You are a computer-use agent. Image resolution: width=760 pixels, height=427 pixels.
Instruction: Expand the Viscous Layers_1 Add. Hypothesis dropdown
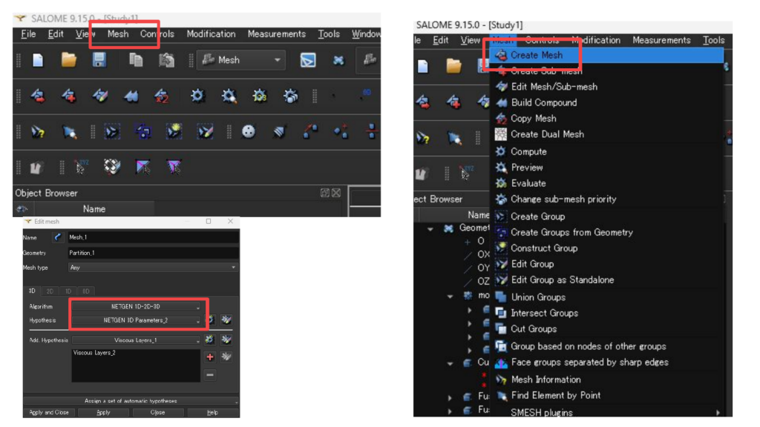tap(136, 340)
